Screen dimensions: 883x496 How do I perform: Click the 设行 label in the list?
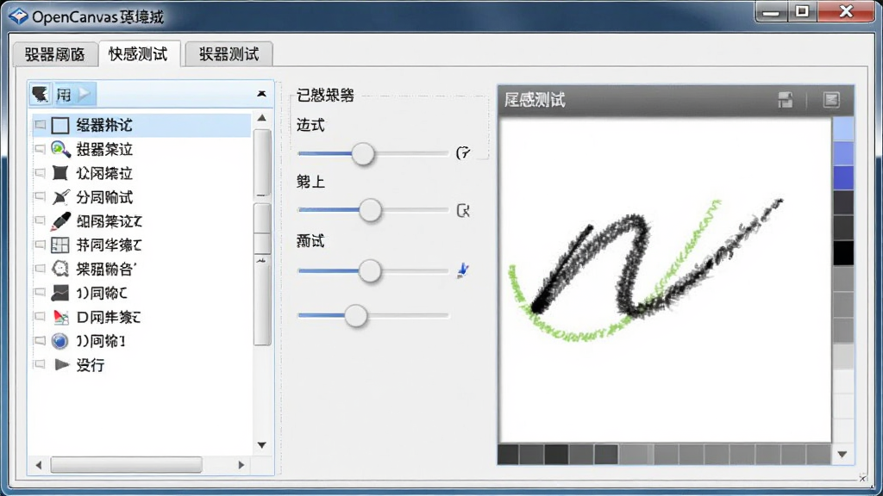click(x=91, y=365)
